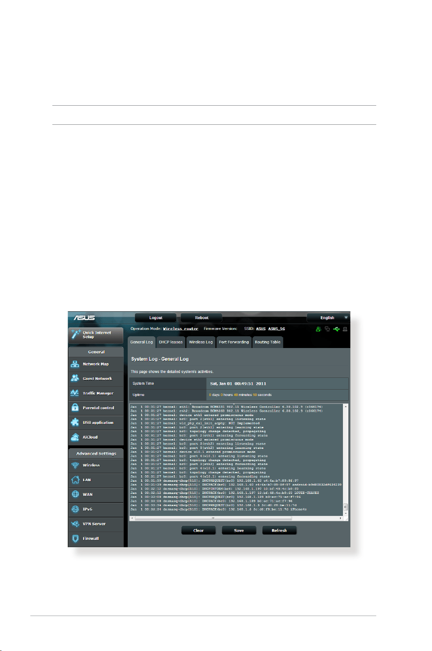
Task: Open the Routing Table tab
Action: [268, 342]
